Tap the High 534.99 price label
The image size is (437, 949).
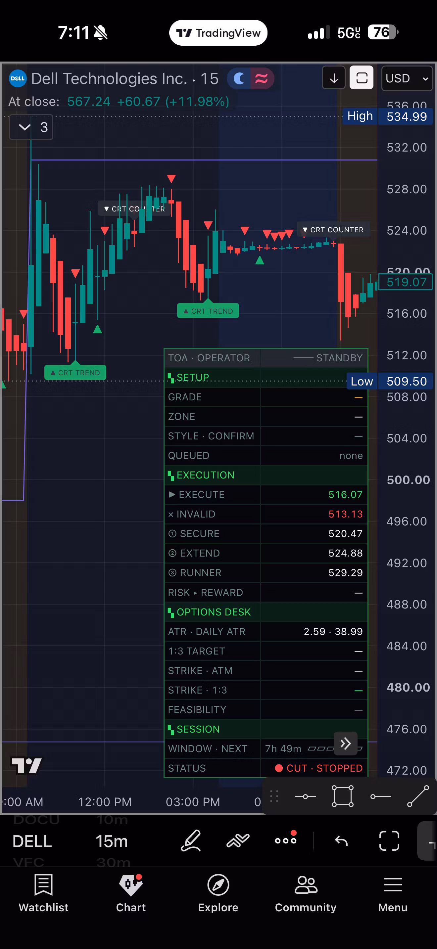388,116
